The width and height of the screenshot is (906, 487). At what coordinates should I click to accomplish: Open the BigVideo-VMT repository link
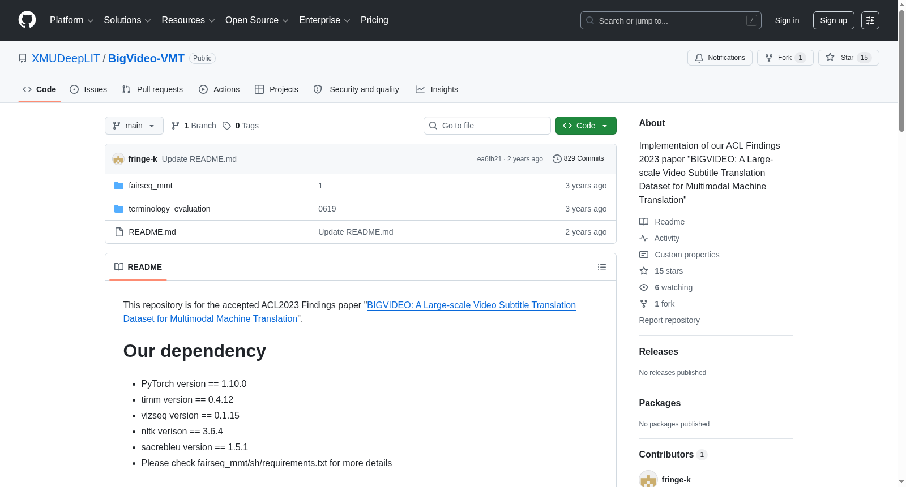click(x=146, y=58)
